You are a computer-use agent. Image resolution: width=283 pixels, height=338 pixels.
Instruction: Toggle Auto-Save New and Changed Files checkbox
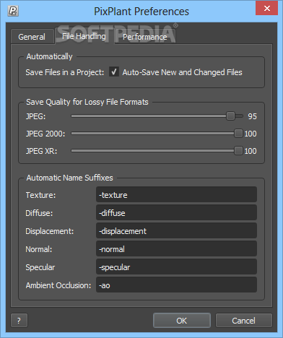point(114,71)
